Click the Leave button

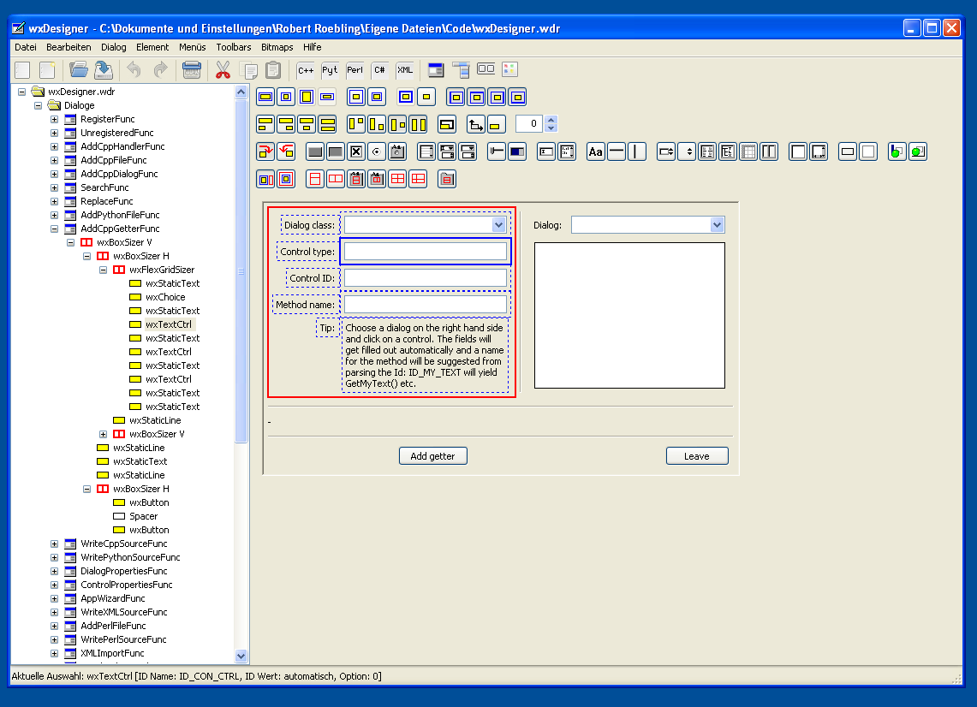pos(697,456)
